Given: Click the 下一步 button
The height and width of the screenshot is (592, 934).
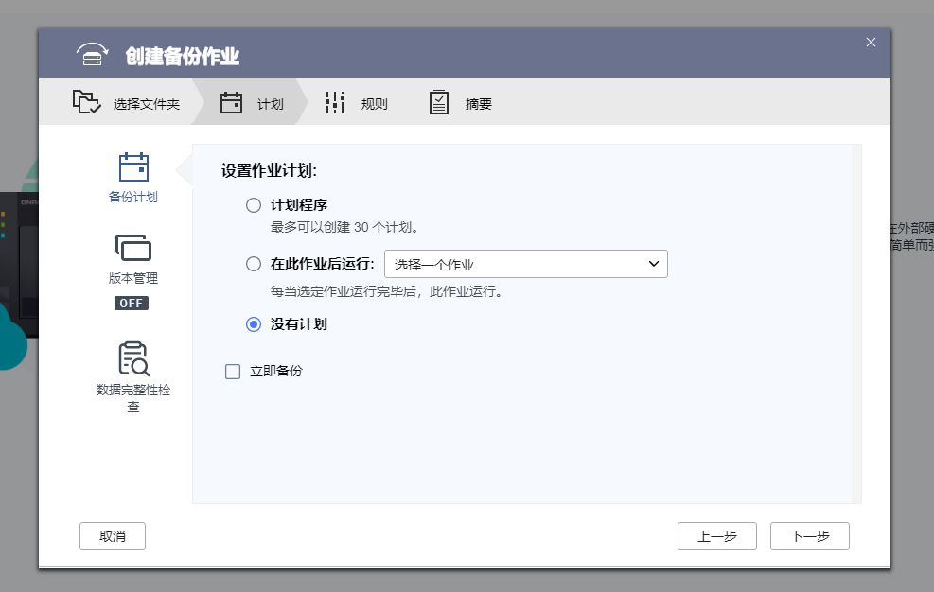Looking at the screenshot, I should (809, 535).
